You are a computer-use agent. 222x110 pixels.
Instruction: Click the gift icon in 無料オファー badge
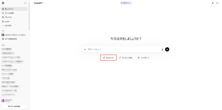(x=122, y=3)
